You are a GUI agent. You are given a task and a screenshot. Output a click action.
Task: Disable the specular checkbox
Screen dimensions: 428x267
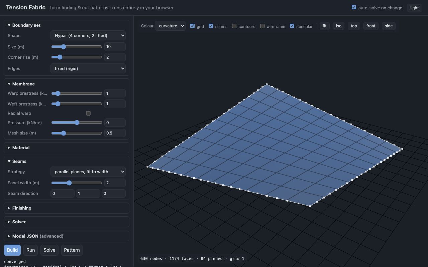292,26
